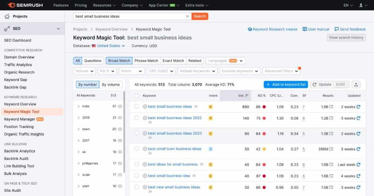This screenshot has height=196, width=374.
Task: Click the orange Search button
Action: [200, 16]
